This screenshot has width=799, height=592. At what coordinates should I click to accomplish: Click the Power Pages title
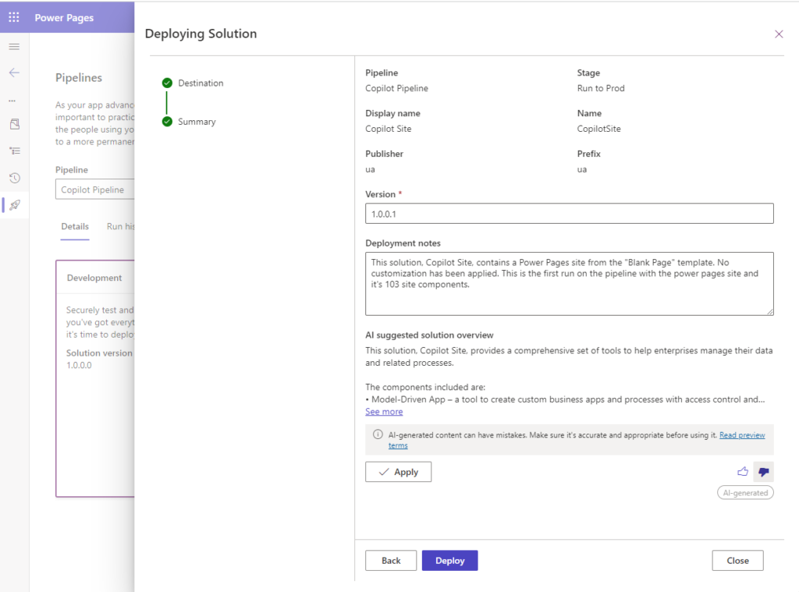pos(64,18)
